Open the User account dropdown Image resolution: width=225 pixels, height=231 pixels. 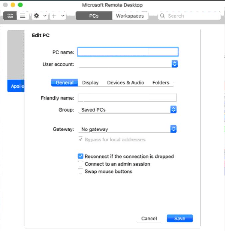[128, 64]
